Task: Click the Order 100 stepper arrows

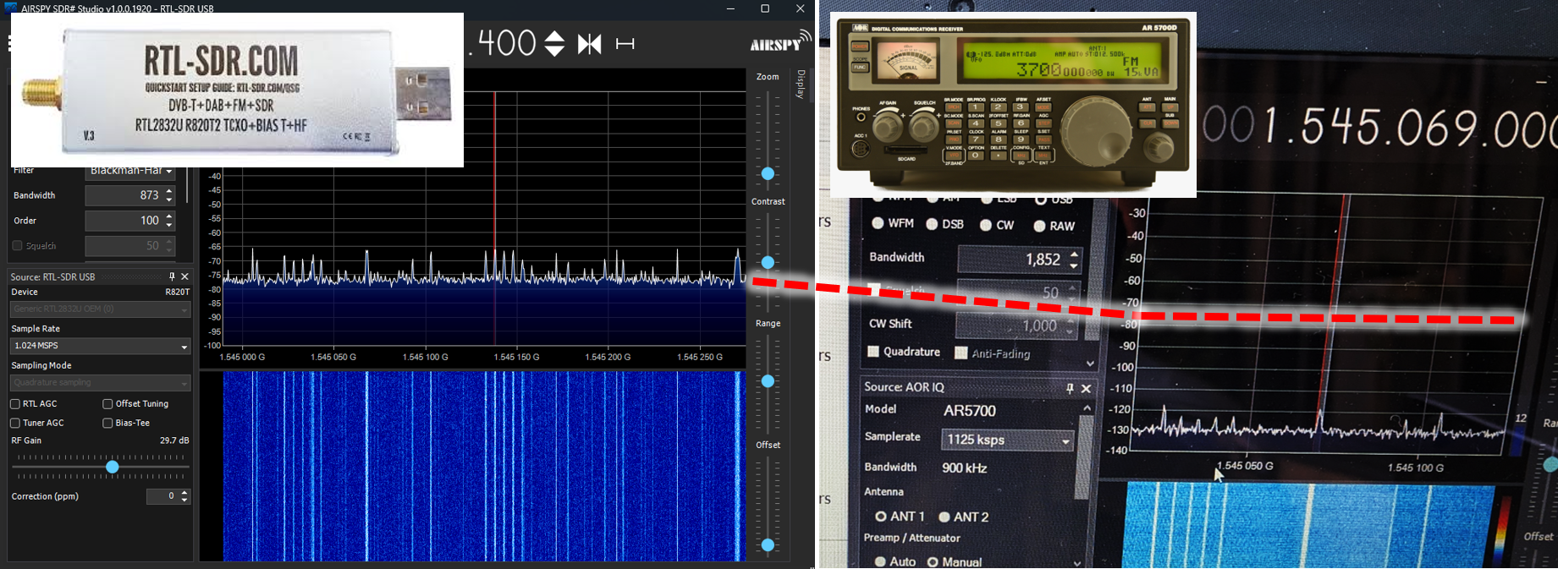Action: 169,221
